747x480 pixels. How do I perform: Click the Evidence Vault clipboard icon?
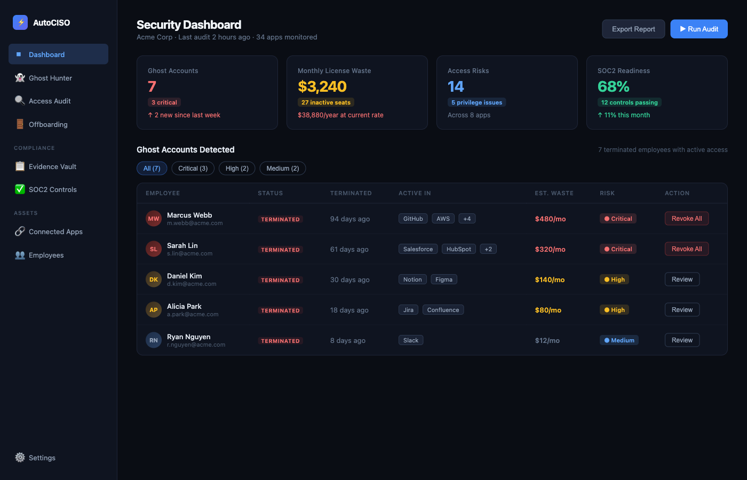[x=20, y=166]
